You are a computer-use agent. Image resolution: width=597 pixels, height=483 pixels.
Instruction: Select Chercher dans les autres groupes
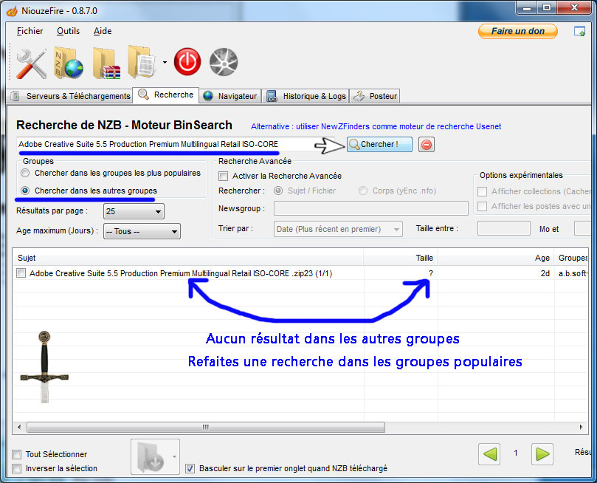(25, 191)
